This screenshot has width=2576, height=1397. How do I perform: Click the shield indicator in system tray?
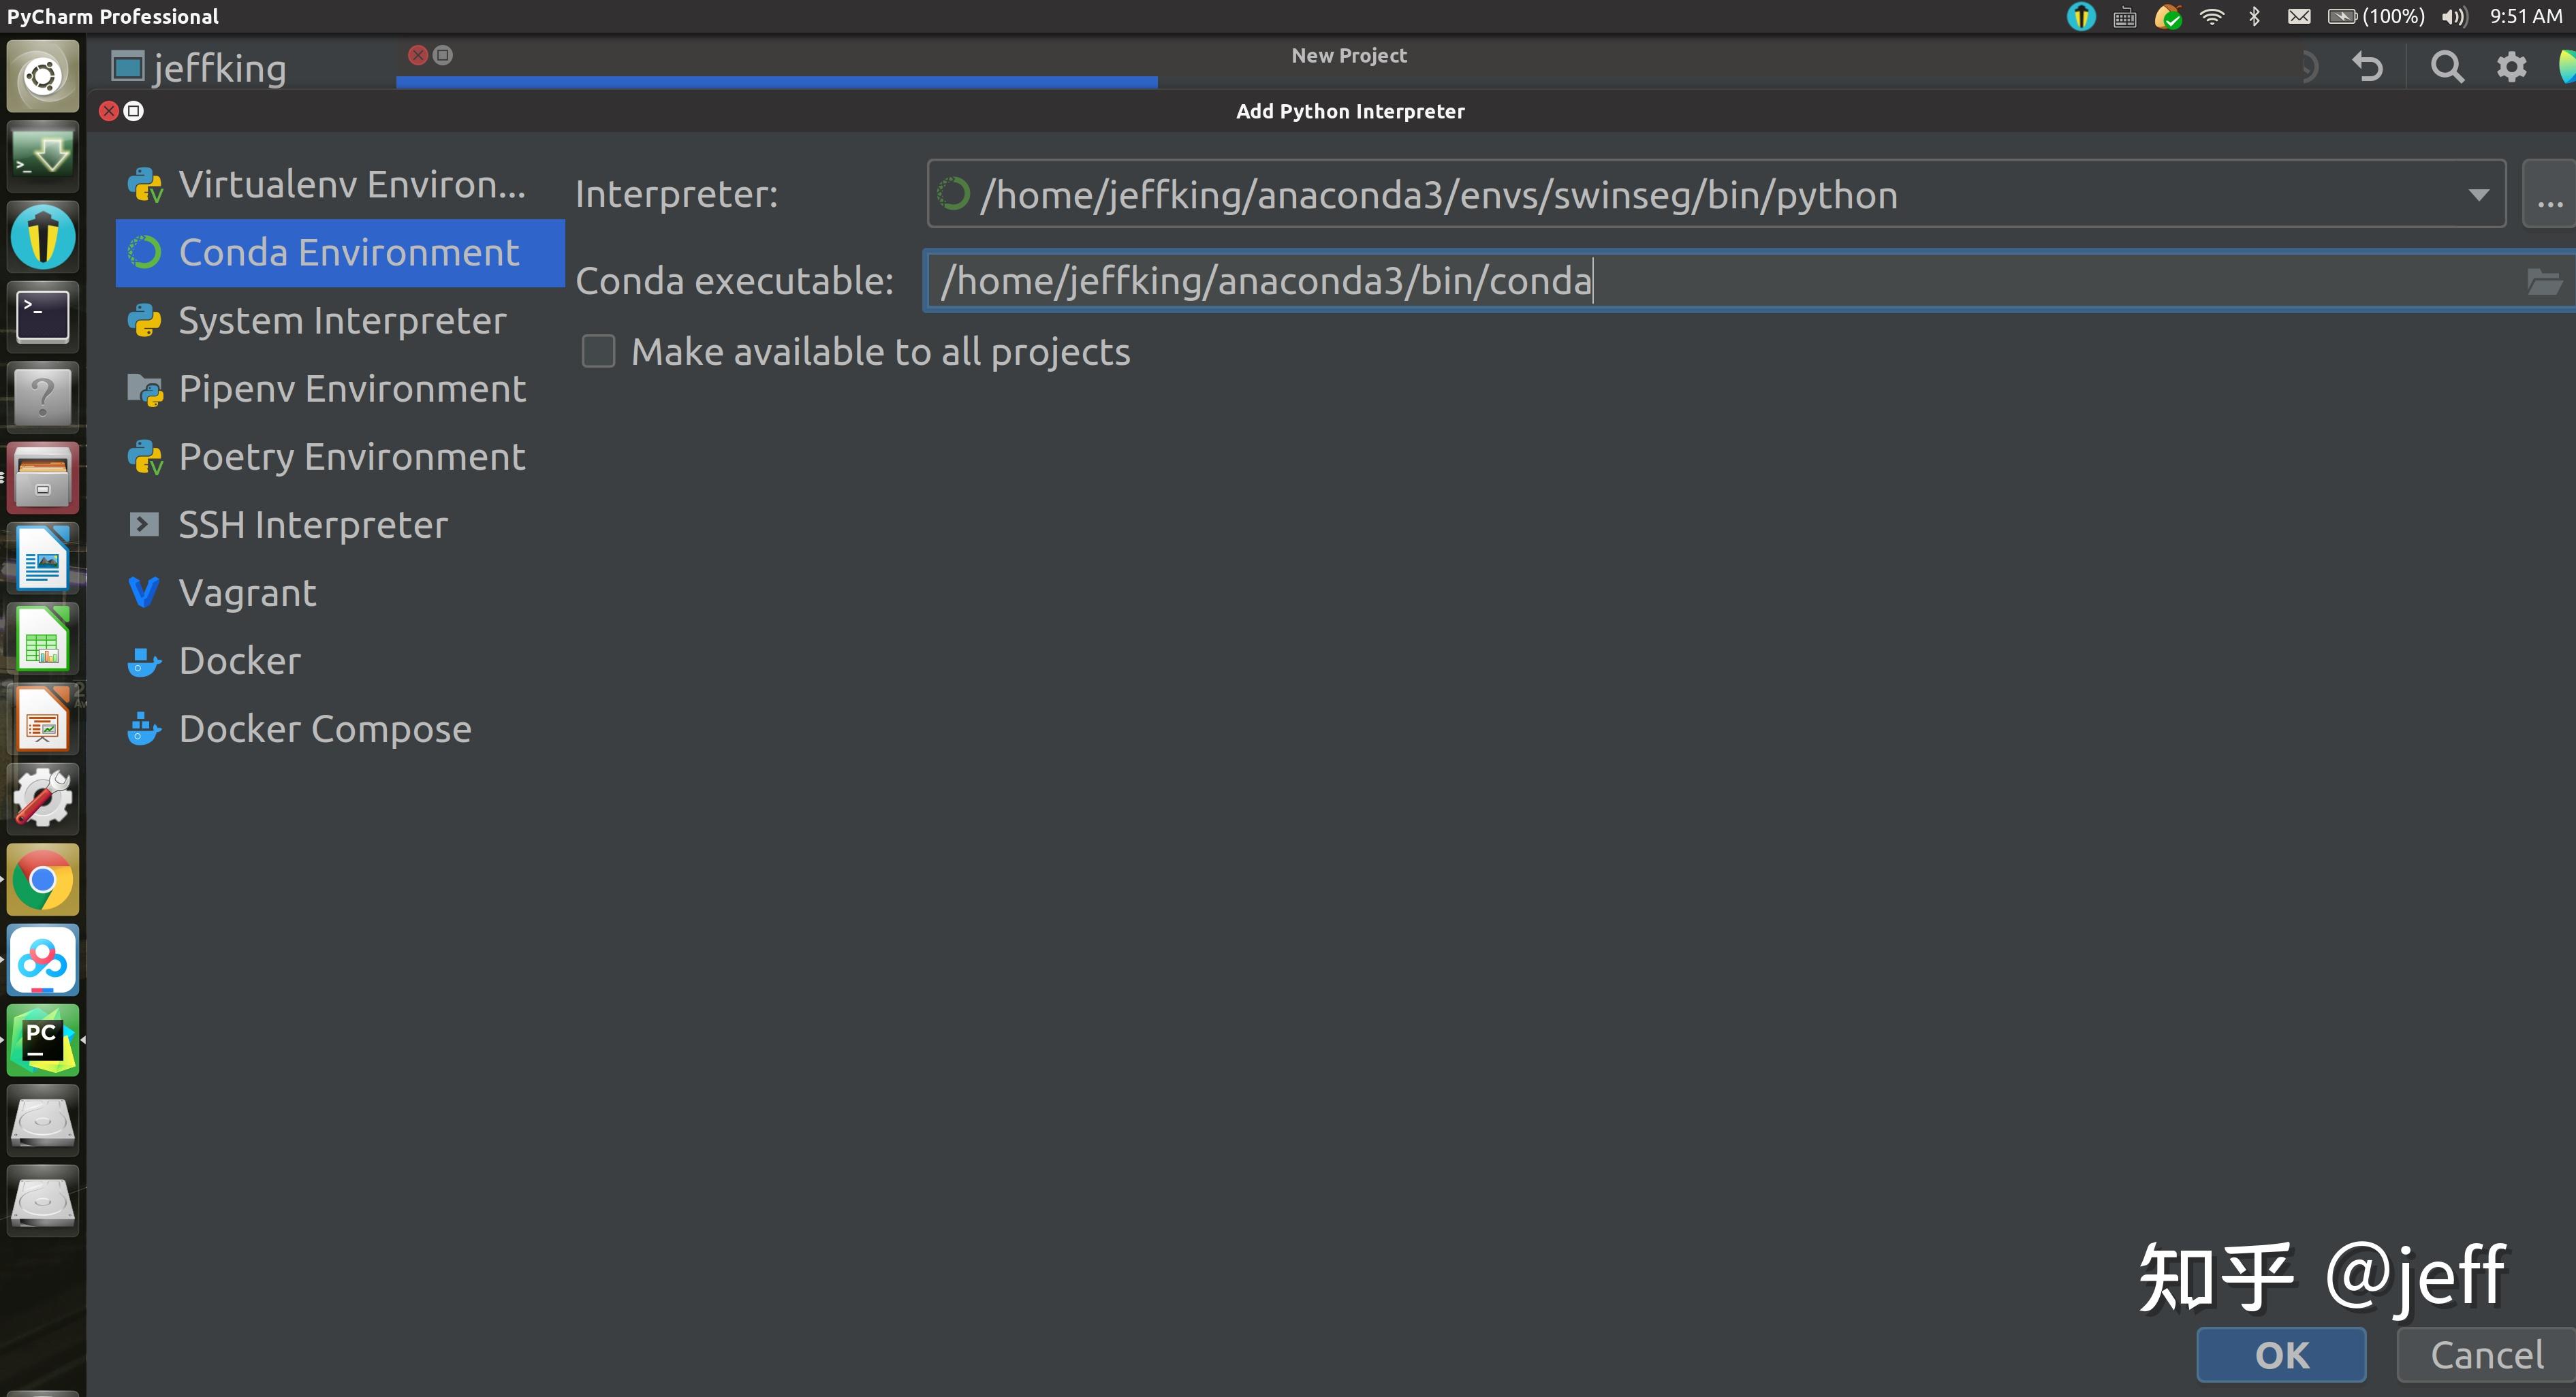point(2081,16)
